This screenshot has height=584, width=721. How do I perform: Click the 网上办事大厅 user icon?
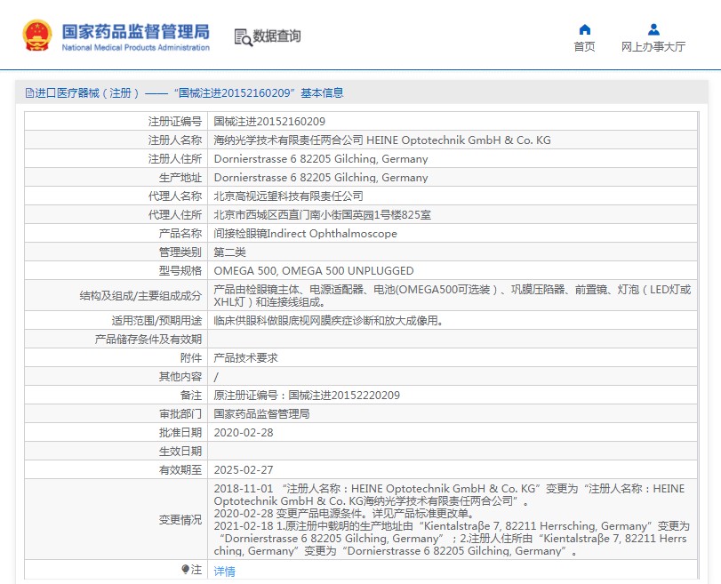tap(653, 30)
